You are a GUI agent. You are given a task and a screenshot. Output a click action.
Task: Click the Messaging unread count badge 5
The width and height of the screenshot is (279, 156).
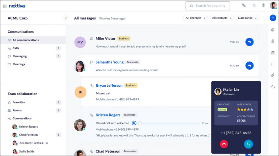pos(58,56)
